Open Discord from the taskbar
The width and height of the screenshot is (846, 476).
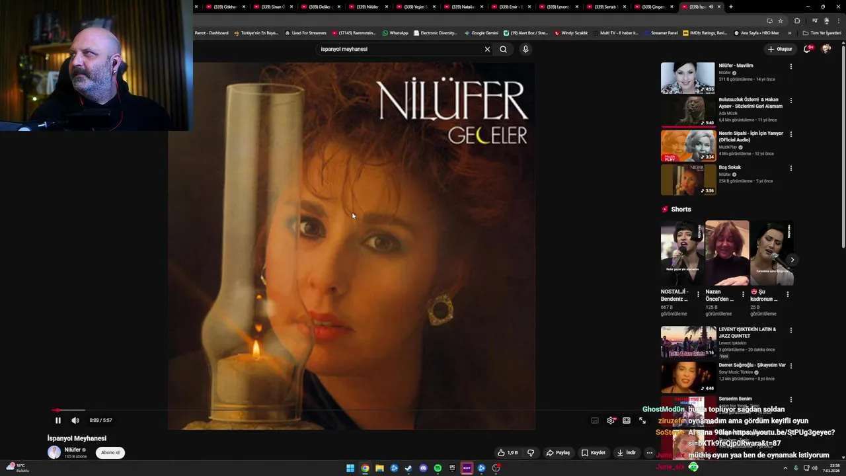423,468
